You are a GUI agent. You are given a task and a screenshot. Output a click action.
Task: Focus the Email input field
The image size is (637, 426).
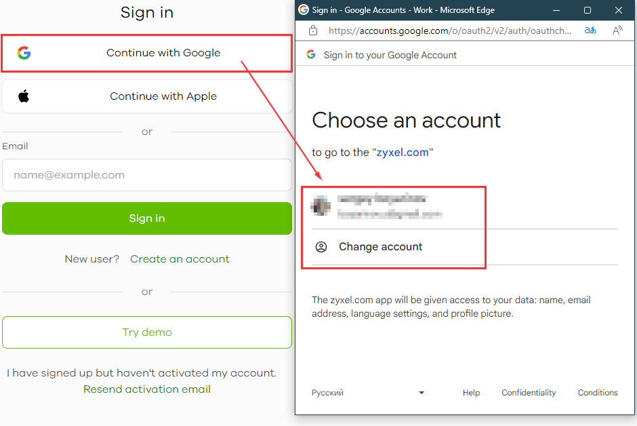tap(147, 175)
